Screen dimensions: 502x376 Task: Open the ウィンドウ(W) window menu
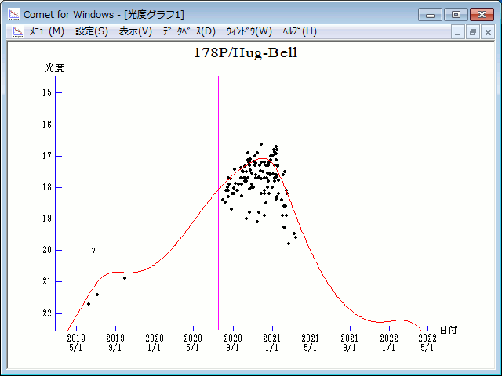click(249, 31)
